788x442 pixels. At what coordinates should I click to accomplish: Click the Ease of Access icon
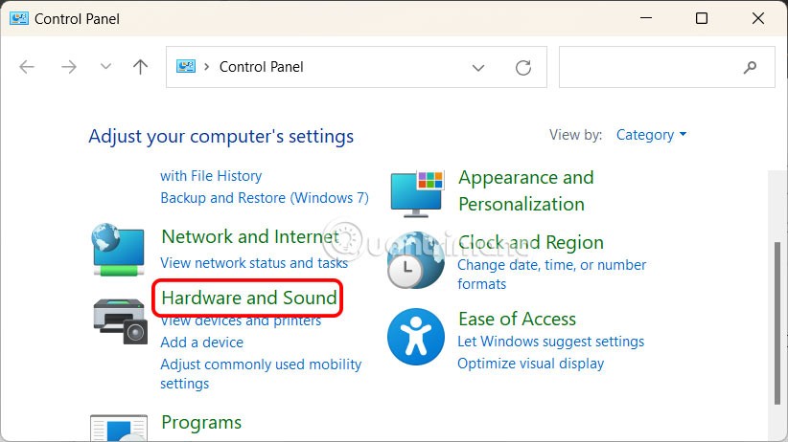coord(416,336)
